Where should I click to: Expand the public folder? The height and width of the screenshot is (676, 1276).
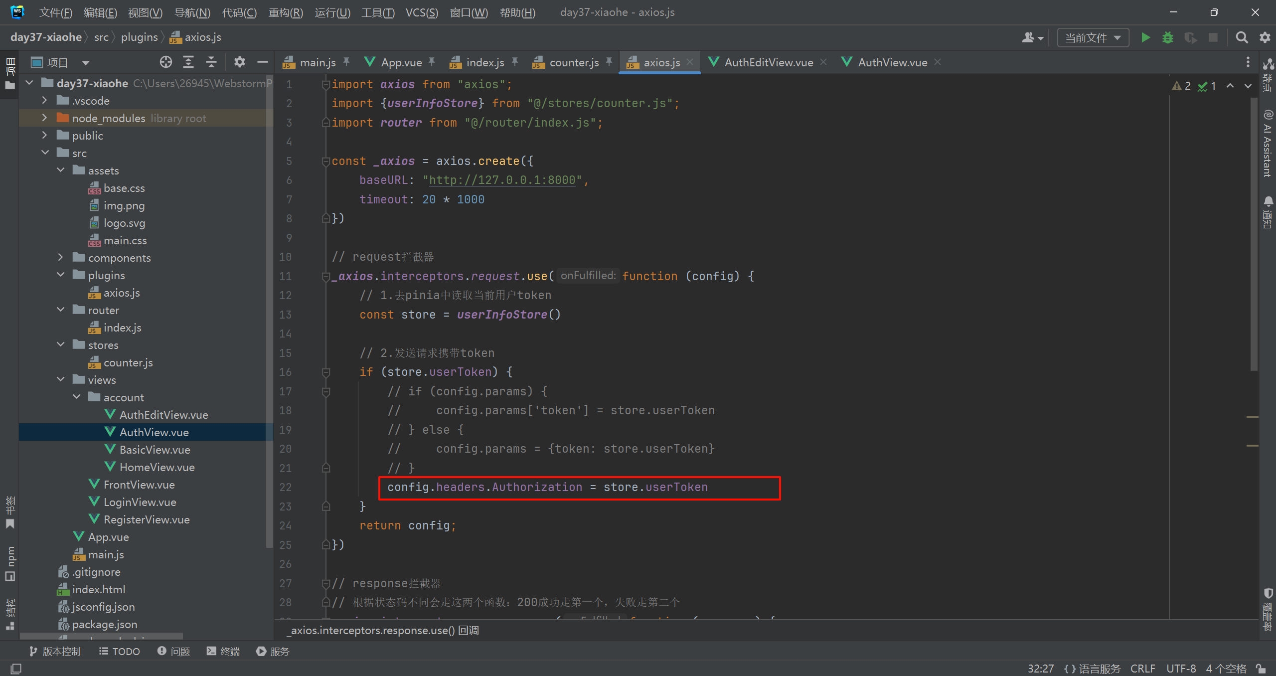coord(45,135)
